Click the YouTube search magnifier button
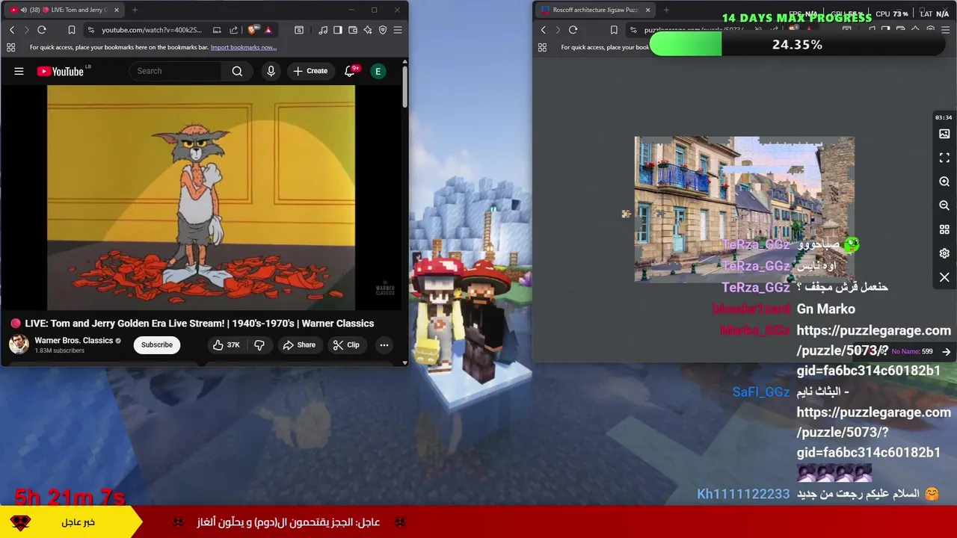Image resolution: width=957 pixels, height=538 pixels. [x=237, y=71]
